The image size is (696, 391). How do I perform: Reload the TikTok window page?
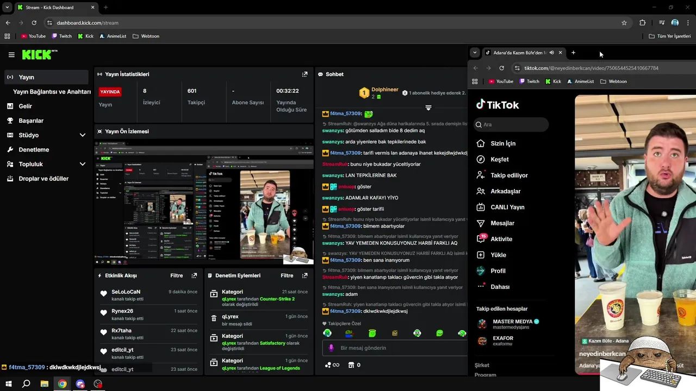[x=501, y=68]
